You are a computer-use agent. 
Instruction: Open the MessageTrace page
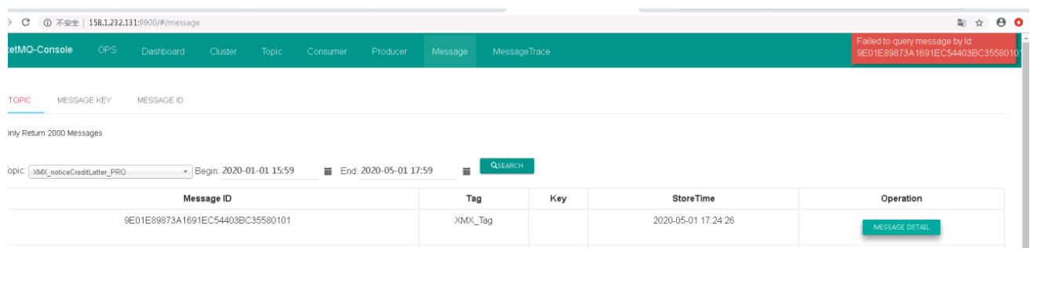tap(521, 51)
